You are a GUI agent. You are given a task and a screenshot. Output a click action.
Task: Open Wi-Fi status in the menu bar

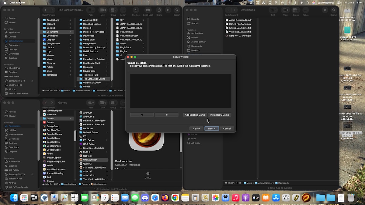tap(302, 2)
